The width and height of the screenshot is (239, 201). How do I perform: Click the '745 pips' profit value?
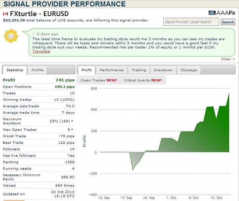(x=65, y=80)
